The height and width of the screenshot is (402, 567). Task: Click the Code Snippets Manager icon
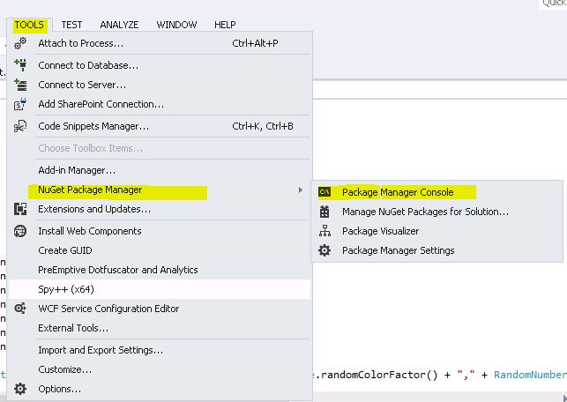(x=21, y=126)
